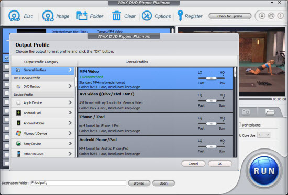The width and height of the screenshot is (288, 195).
Task: Click the General Profiles category icon
Action: coord(18,70)
